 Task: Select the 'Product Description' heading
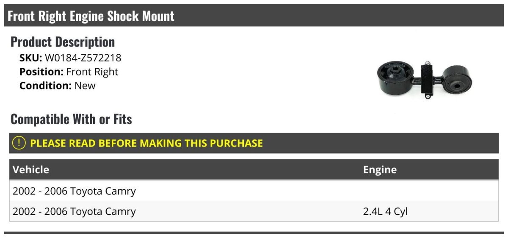(x=63, y=42)
